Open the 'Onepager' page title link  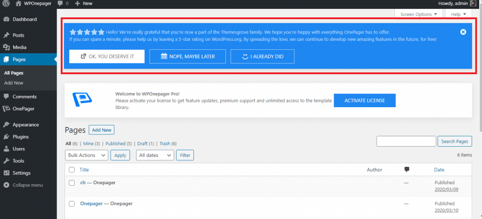91,203
